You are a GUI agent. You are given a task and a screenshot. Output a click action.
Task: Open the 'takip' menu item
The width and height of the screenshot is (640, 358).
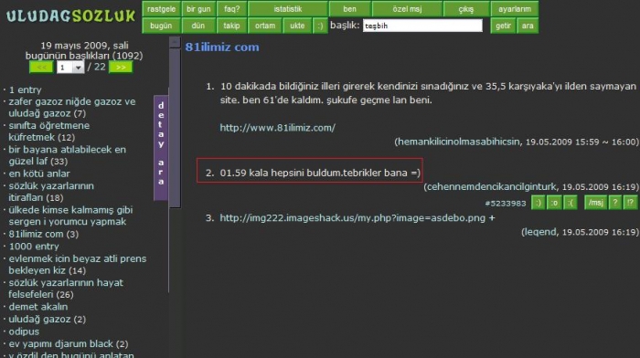(x=231, y=26)
